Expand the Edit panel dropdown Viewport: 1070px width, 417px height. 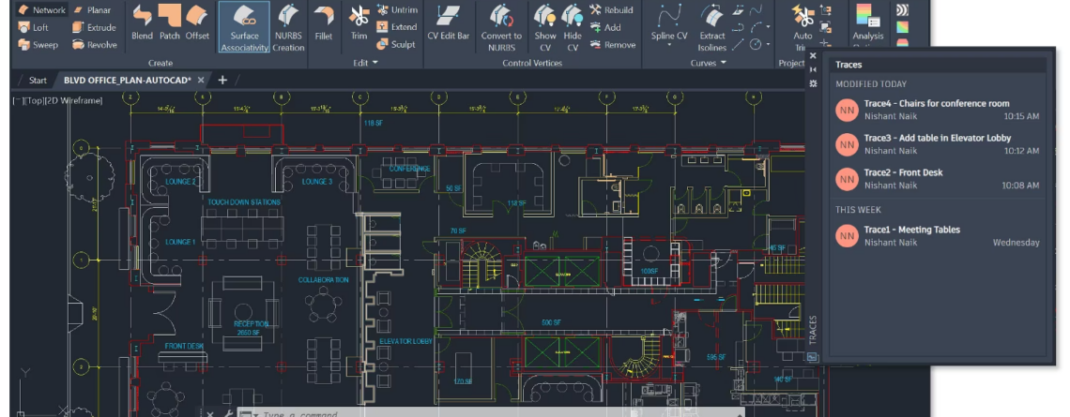tap(366, 63)
